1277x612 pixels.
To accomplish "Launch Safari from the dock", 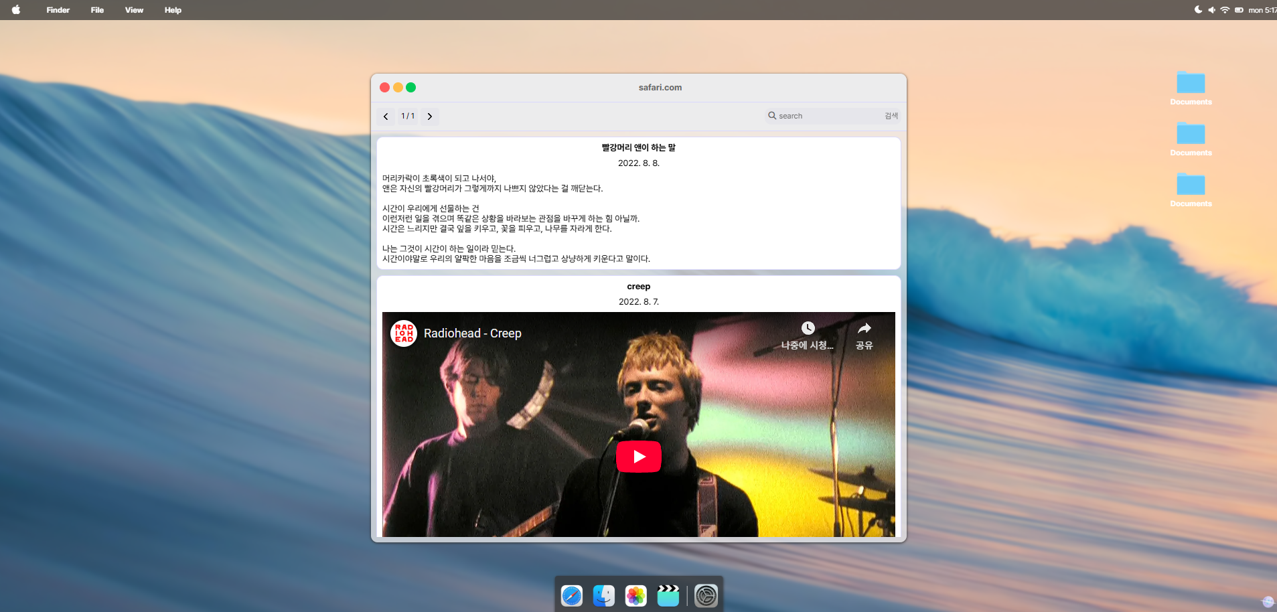I will 572,595.
